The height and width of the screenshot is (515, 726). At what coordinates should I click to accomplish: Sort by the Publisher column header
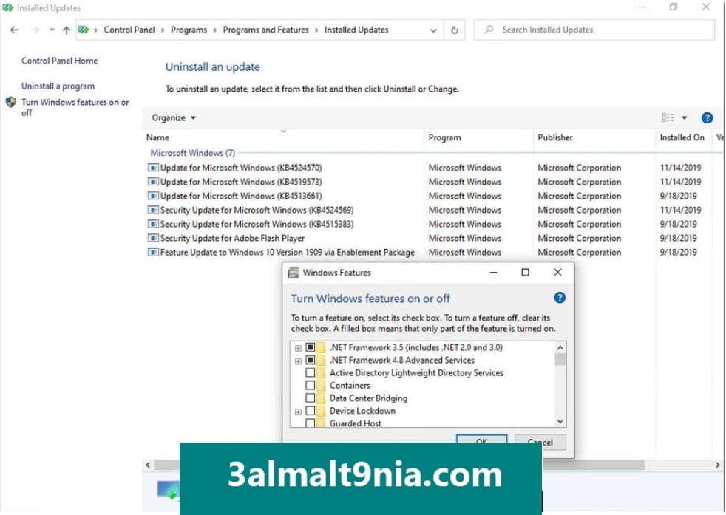pos(594,137)
